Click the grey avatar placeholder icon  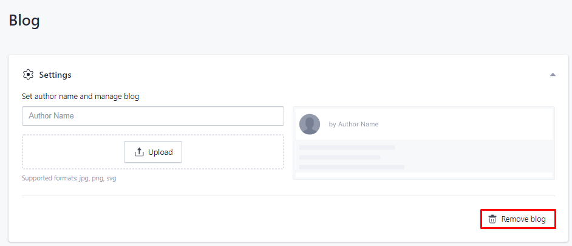[310, 124]
